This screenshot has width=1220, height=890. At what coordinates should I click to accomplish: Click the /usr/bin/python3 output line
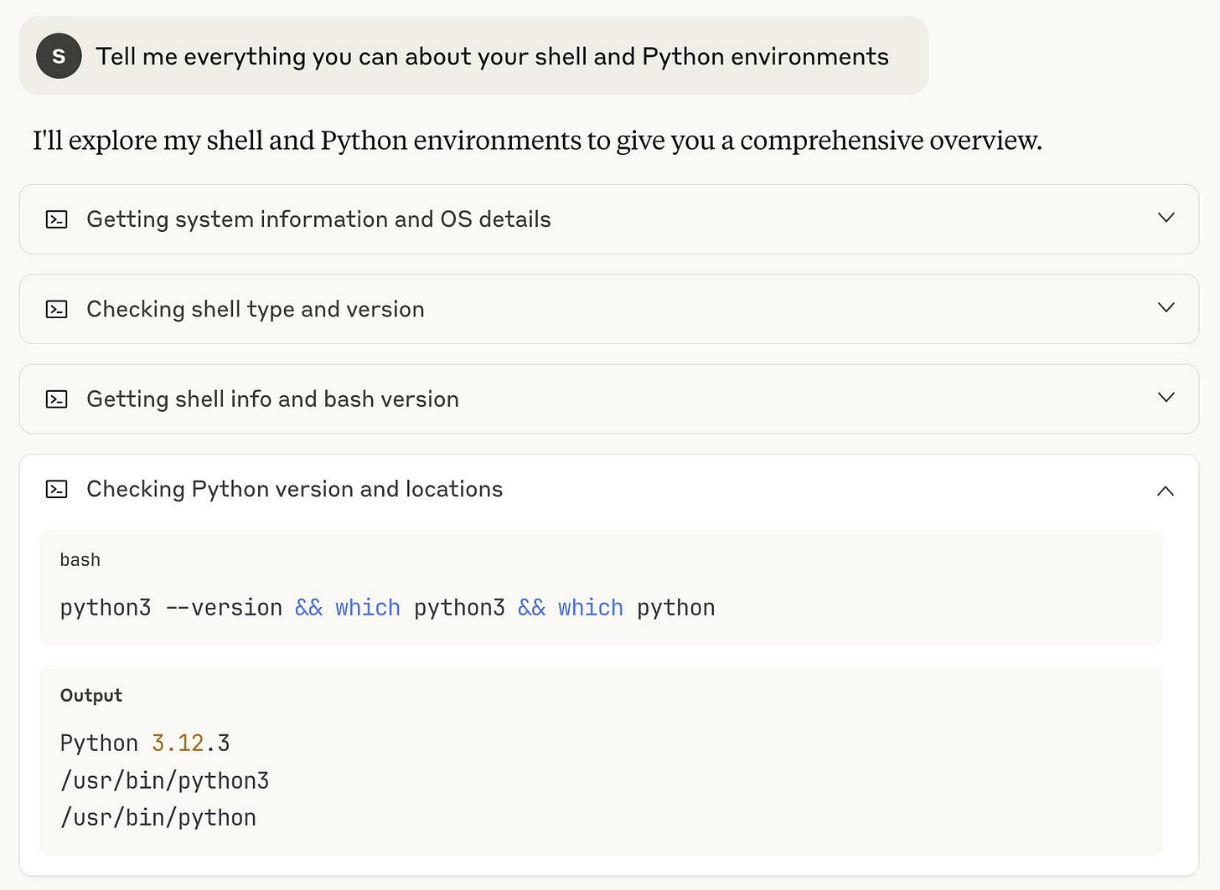click(164, 779)
